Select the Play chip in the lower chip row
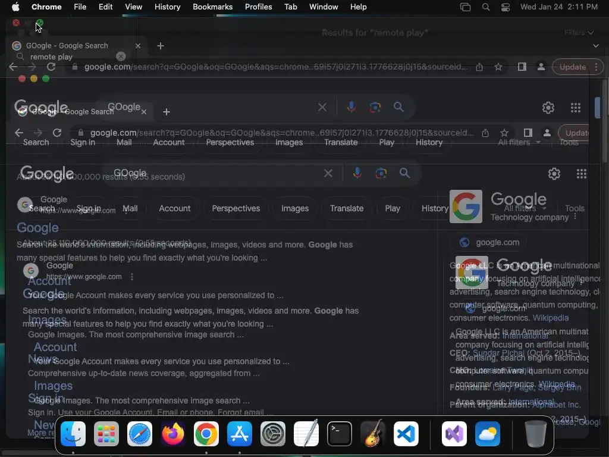This screenshot has width=609, height=457. point(393,208)
